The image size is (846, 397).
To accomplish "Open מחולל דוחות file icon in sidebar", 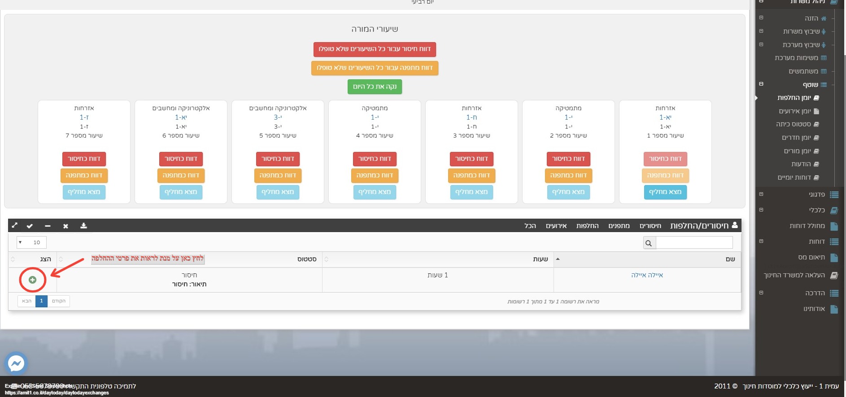I will click(834, 226).
